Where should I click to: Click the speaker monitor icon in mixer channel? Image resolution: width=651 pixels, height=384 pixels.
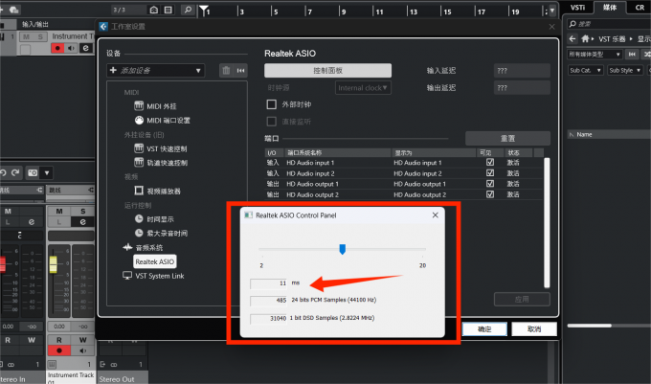tap(83, 350)
